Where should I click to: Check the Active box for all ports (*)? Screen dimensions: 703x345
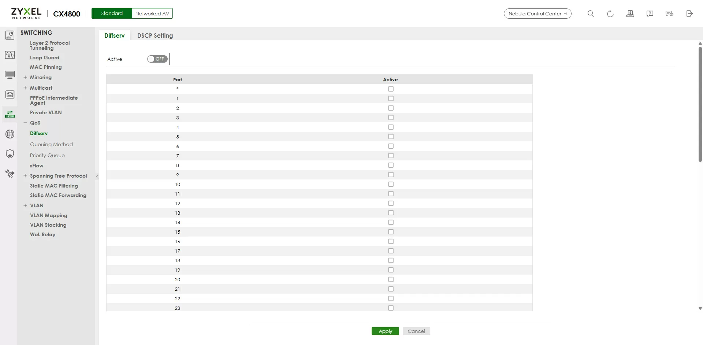(x=391, y=89)
